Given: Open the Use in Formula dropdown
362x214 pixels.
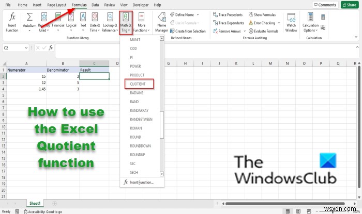Looking at the screenshot, I should coord(185,23).
